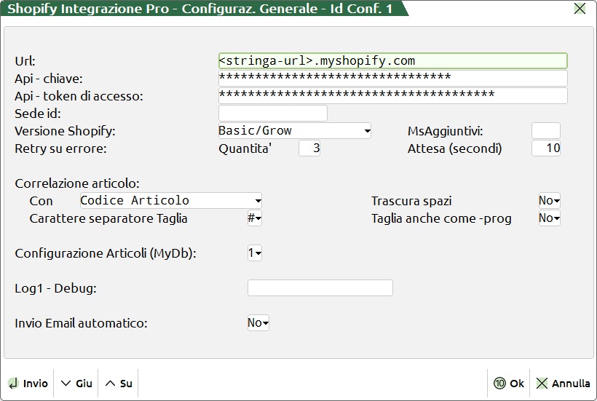Click the Invio button in bottom bar
The width and height of the screenshot is (597, 401).
28,384
